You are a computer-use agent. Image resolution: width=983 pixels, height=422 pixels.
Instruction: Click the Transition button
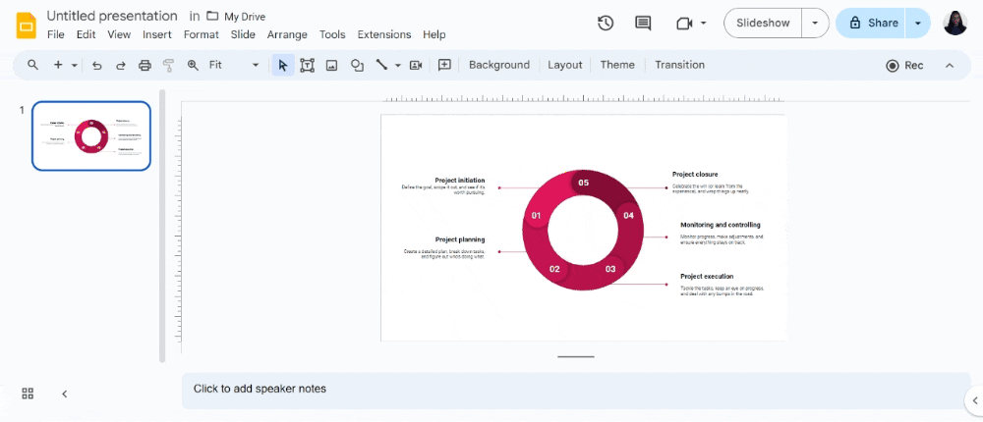tap(679, 65)
